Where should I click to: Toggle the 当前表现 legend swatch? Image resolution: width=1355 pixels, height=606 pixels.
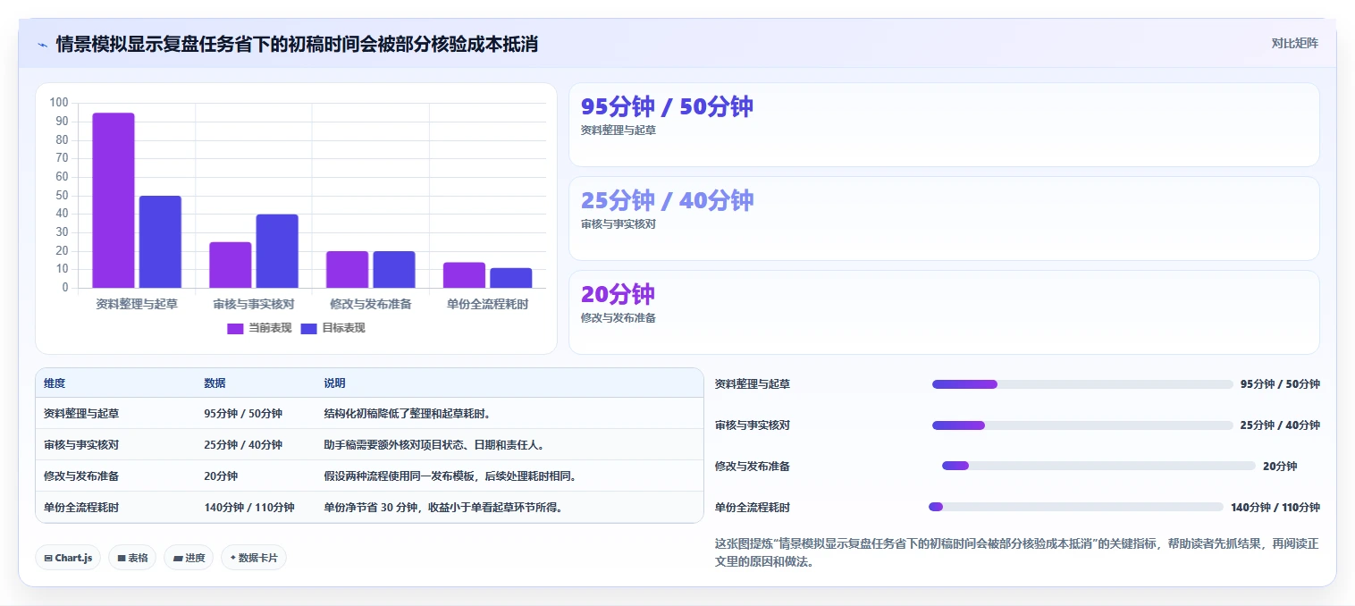click(235, 328)
